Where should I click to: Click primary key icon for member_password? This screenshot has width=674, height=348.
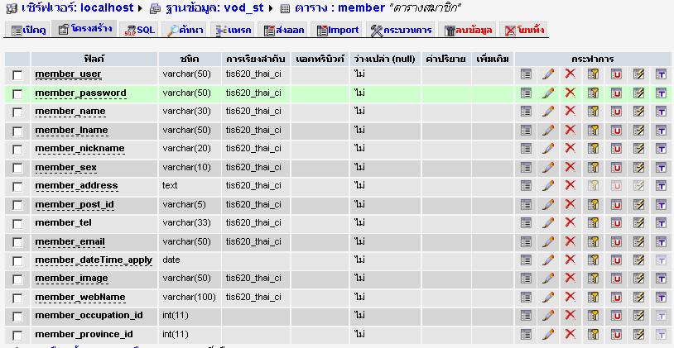point(593,93)
